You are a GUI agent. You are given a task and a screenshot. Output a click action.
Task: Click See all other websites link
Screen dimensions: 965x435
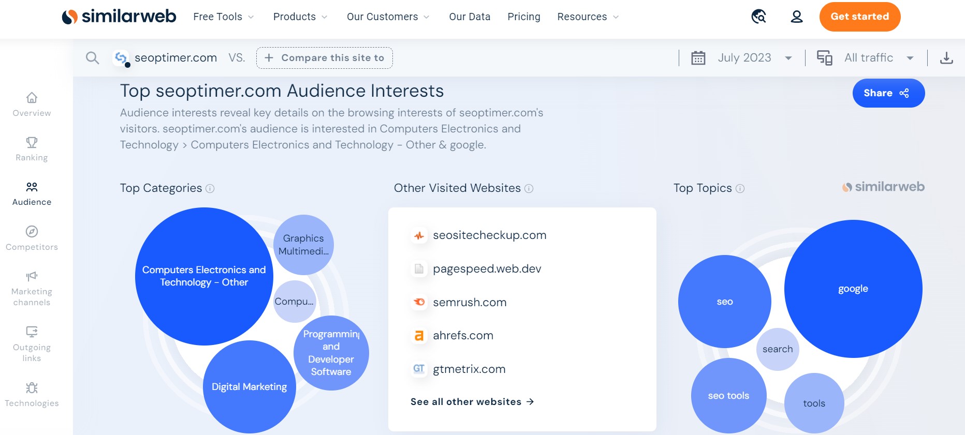(x=472, y=402)
